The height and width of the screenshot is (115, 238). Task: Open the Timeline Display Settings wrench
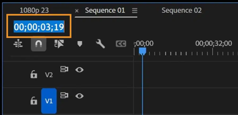100,44
